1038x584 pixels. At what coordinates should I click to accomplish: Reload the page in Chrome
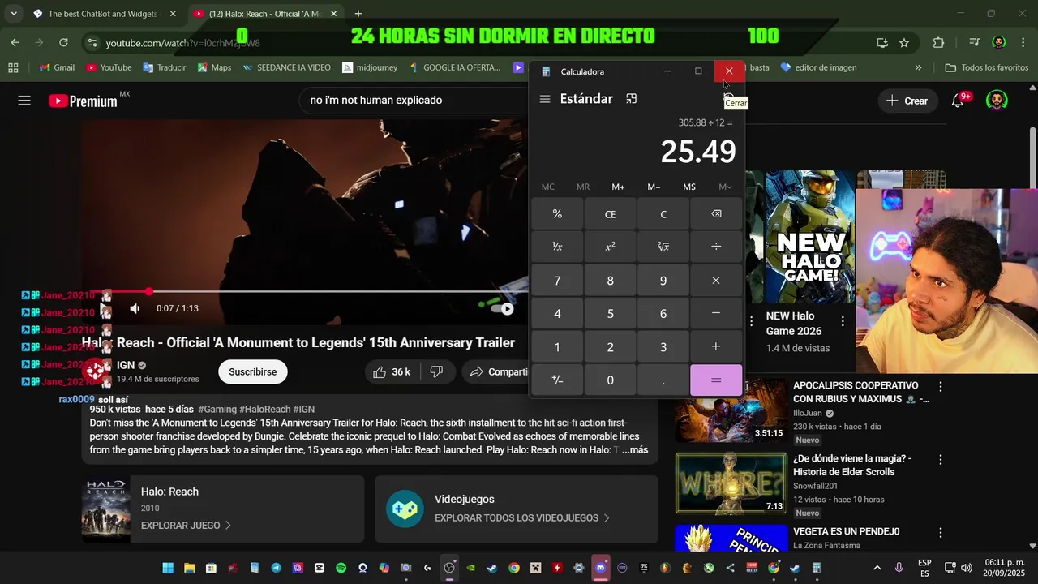63,43
